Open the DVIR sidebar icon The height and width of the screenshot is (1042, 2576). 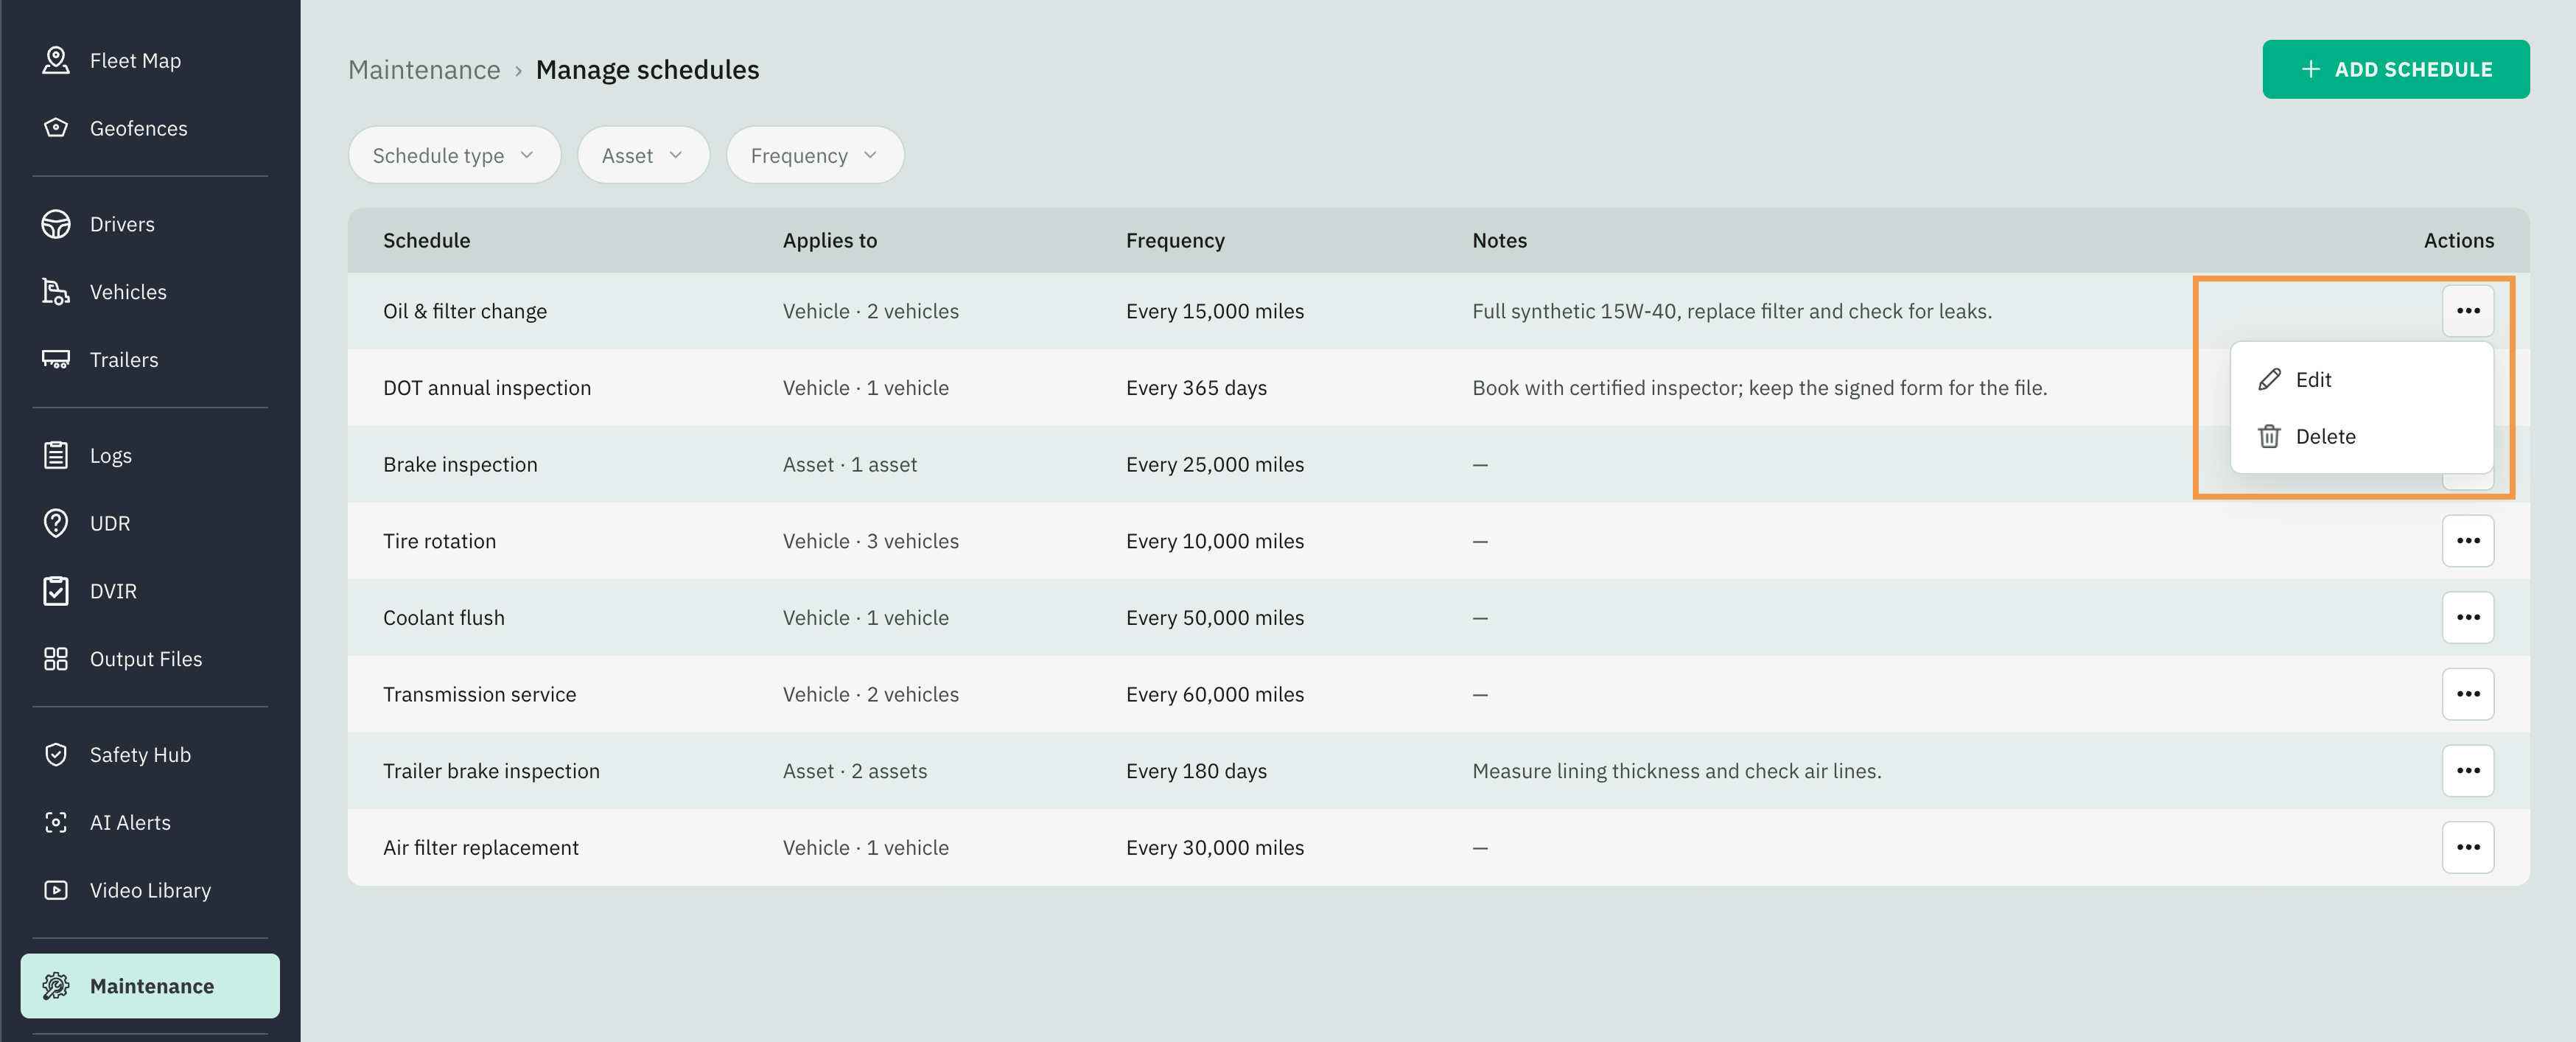(56, 591)
